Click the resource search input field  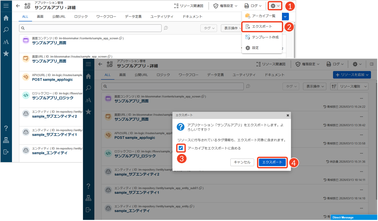tap(173, 86)
